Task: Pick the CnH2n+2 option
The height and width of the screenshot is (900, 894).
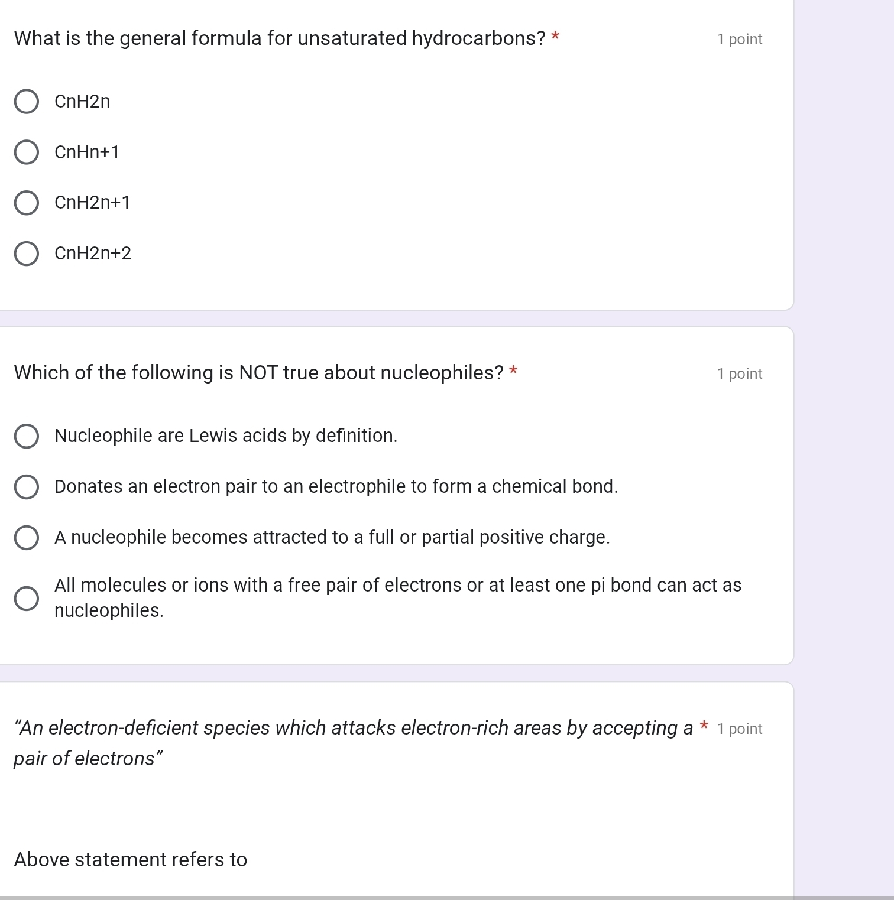Action: click(x=27, y=254)
